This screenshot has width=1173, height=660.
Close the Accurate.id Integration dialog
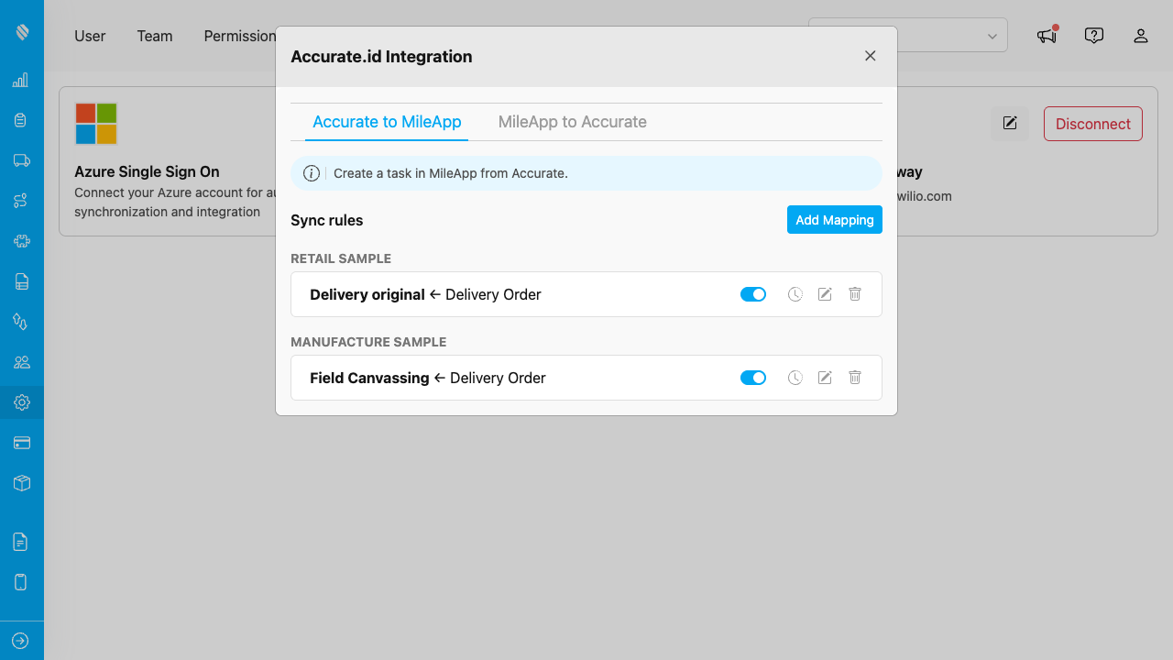[x=871, y=56]
